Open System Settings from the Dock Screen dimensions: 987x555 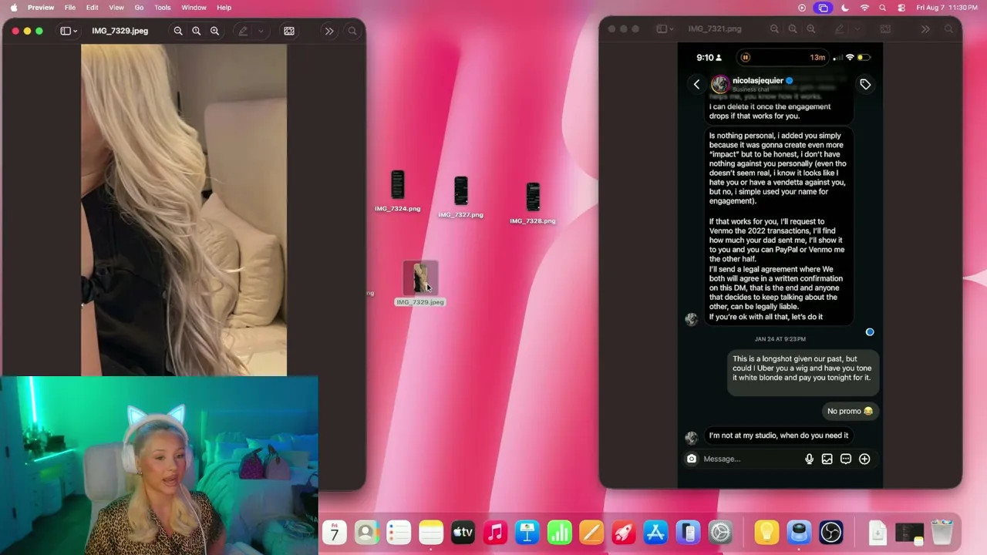pyautogui.click(x=720, y=533)
